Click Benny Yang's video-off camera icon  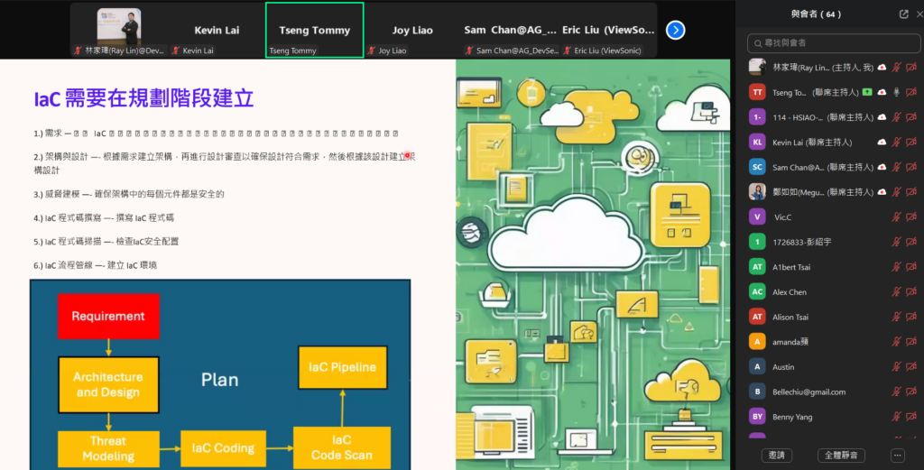tap(911, 416)
